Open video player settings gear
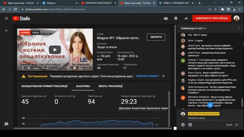Image resolution: width=244 pixels, height=137 pixels. coord(75,68)
